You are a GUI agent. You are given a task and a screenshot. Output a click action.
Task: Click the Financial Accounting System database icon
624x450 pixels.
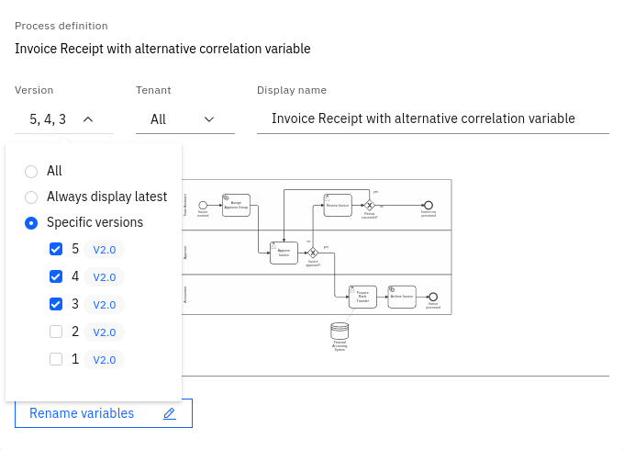pos(340,331)
